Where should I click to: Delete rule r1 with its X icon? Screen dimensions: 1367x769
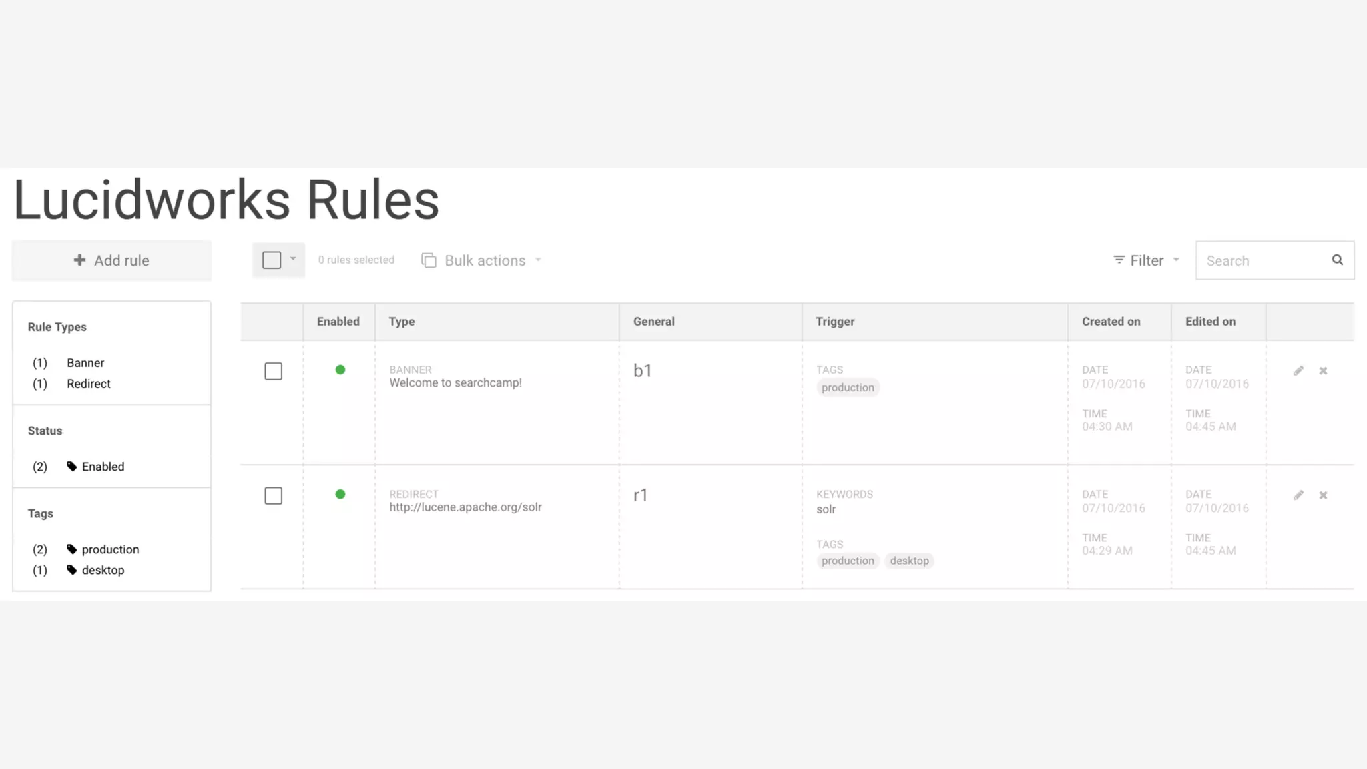click(x=1323, y=495)
